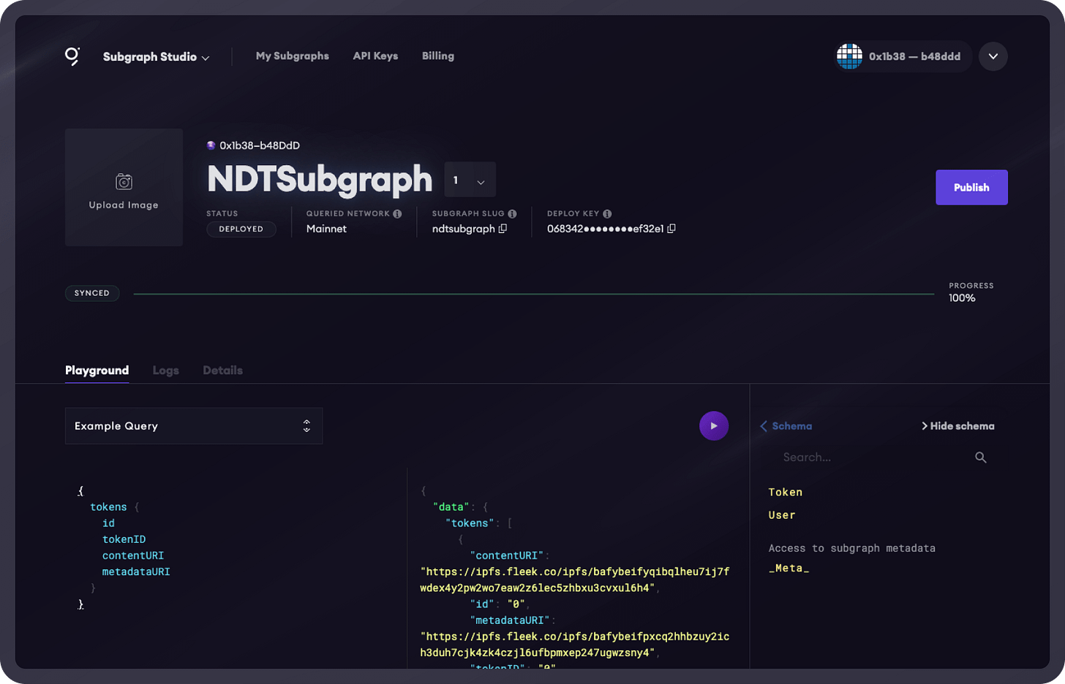This screenshot has height=684, width=1065.
Task: Copy the ndtsubgraph slug
Action: pyautogui.click(x=503, y=229)
